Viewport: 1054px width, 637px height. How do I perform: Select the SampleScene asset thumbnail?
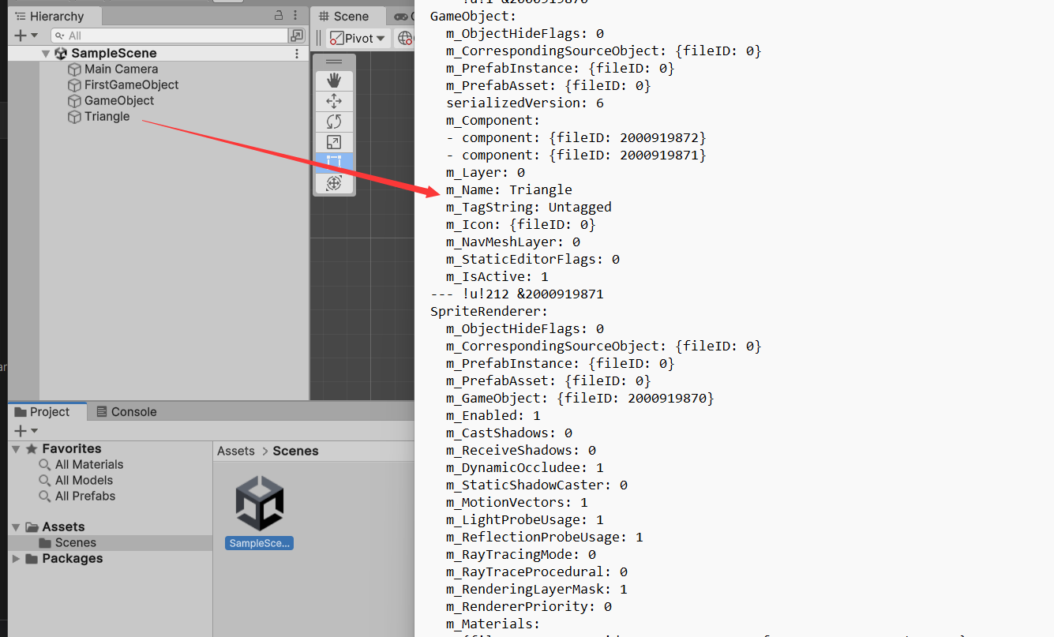click(x=259, y=503)
